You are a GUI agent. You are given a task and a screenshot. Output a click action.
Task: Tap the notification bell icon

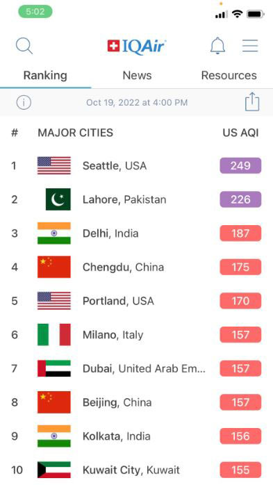point(217,46)
